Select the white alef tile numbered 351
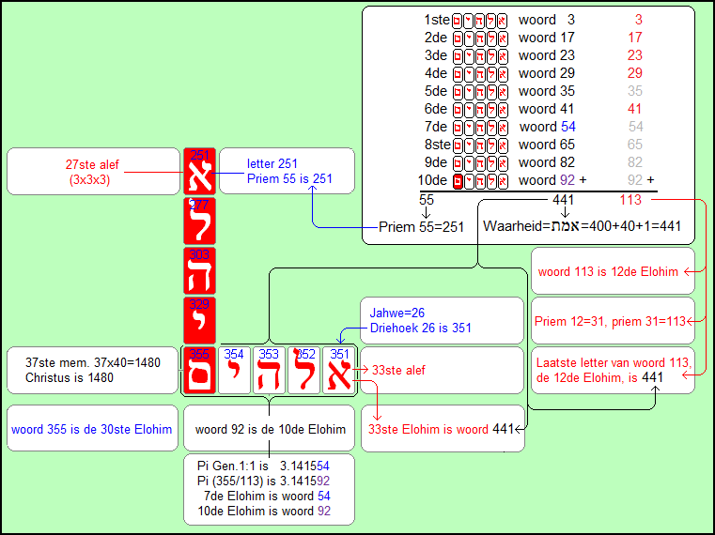This screenshot has width=715, height=535. [x=339, y=370]
